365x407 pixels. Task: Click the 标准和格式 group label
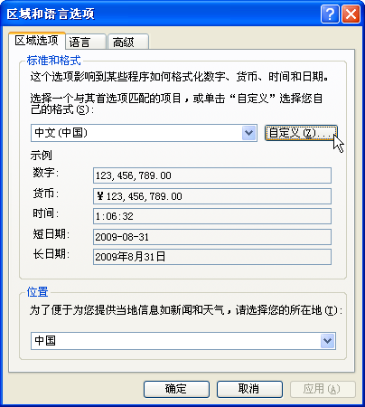click(x=54, y=61)
